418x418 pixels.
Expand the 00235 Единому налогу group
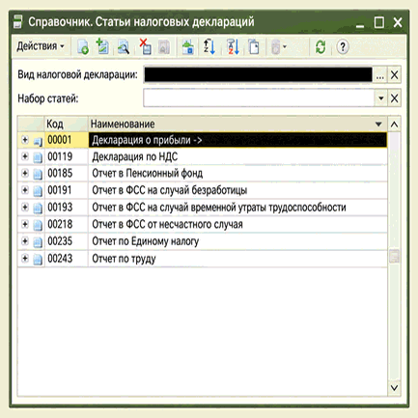25,241
